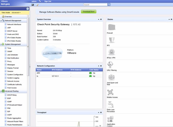The image size is (173, 127).
Task: Click the Download Now! button
Action: [x=89, y=11]
